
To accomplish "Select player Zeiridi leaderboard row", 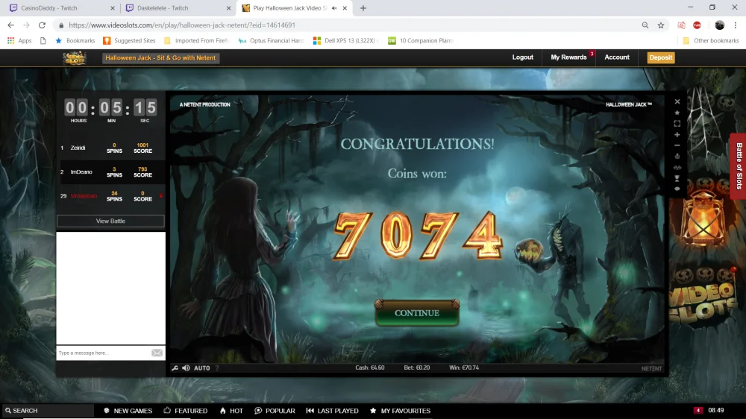I will [111, 148].
